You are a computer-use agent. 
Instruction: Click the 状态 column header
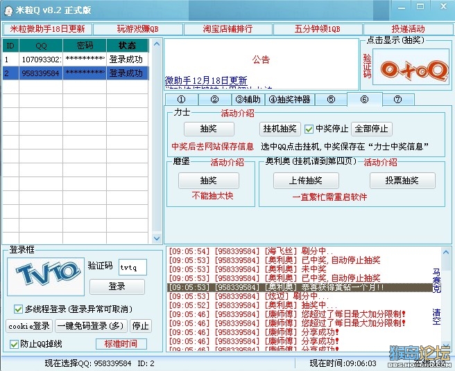[x=128, y=46]
